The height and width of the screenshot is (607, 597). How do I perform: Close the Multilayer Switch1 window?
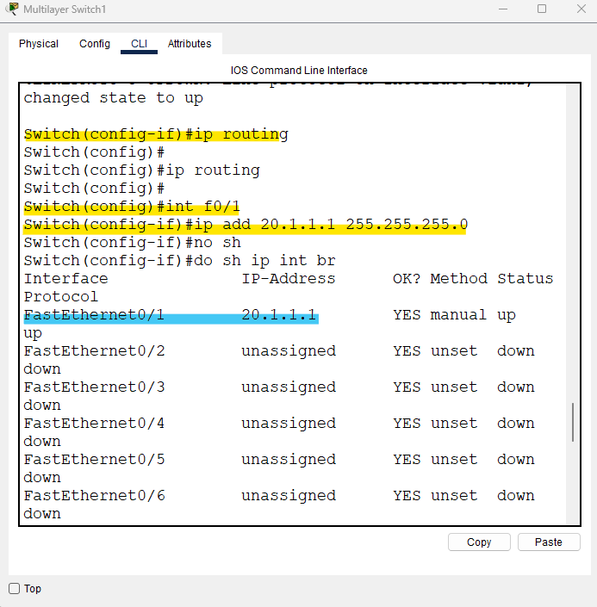(x=581, y=9)
